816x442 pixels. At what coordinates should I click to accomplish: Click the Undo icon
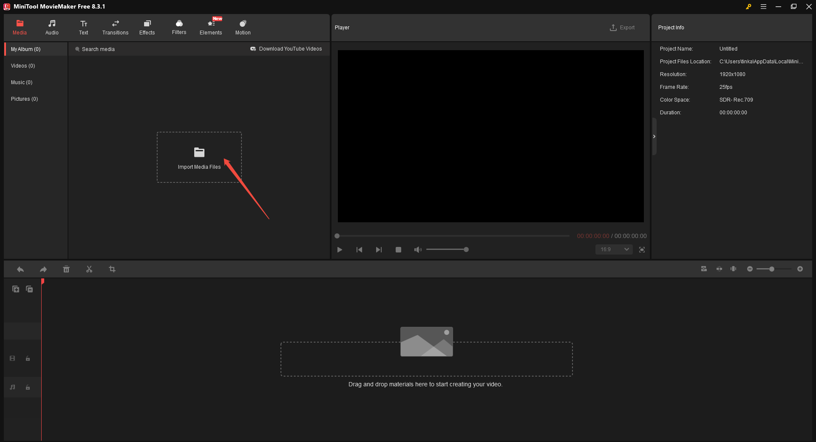[20, 269]
